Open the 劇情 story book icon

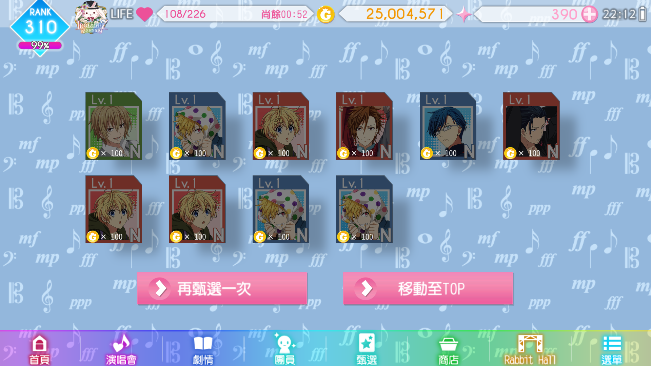coord(203,350)
